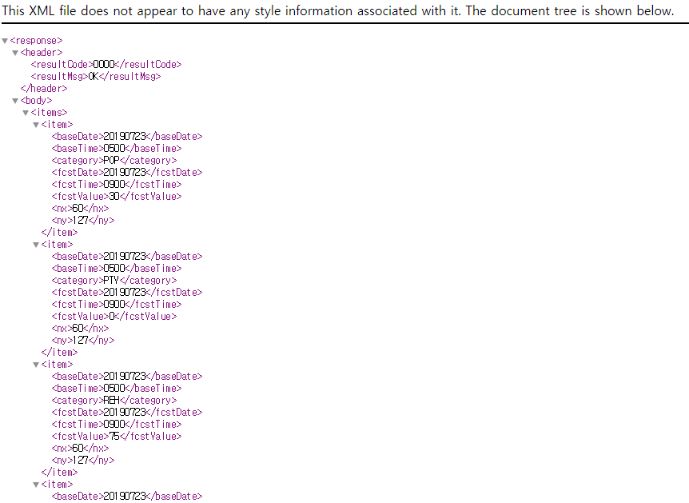Collapse the item containing category REH
Viewport: 689px width, 503px height.
click(36, 365)
